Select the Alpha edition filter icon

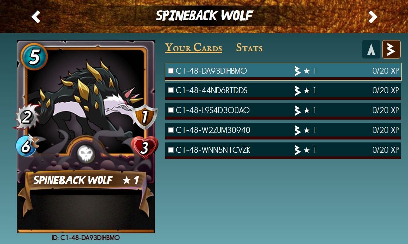coord(371,49)
